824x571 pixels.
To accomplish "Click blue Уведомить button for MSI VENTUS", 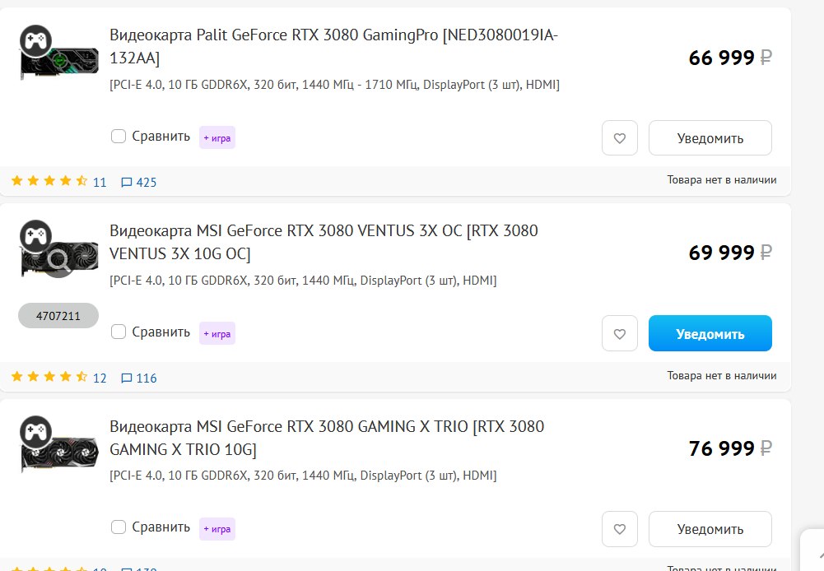I will click(710, 333).
